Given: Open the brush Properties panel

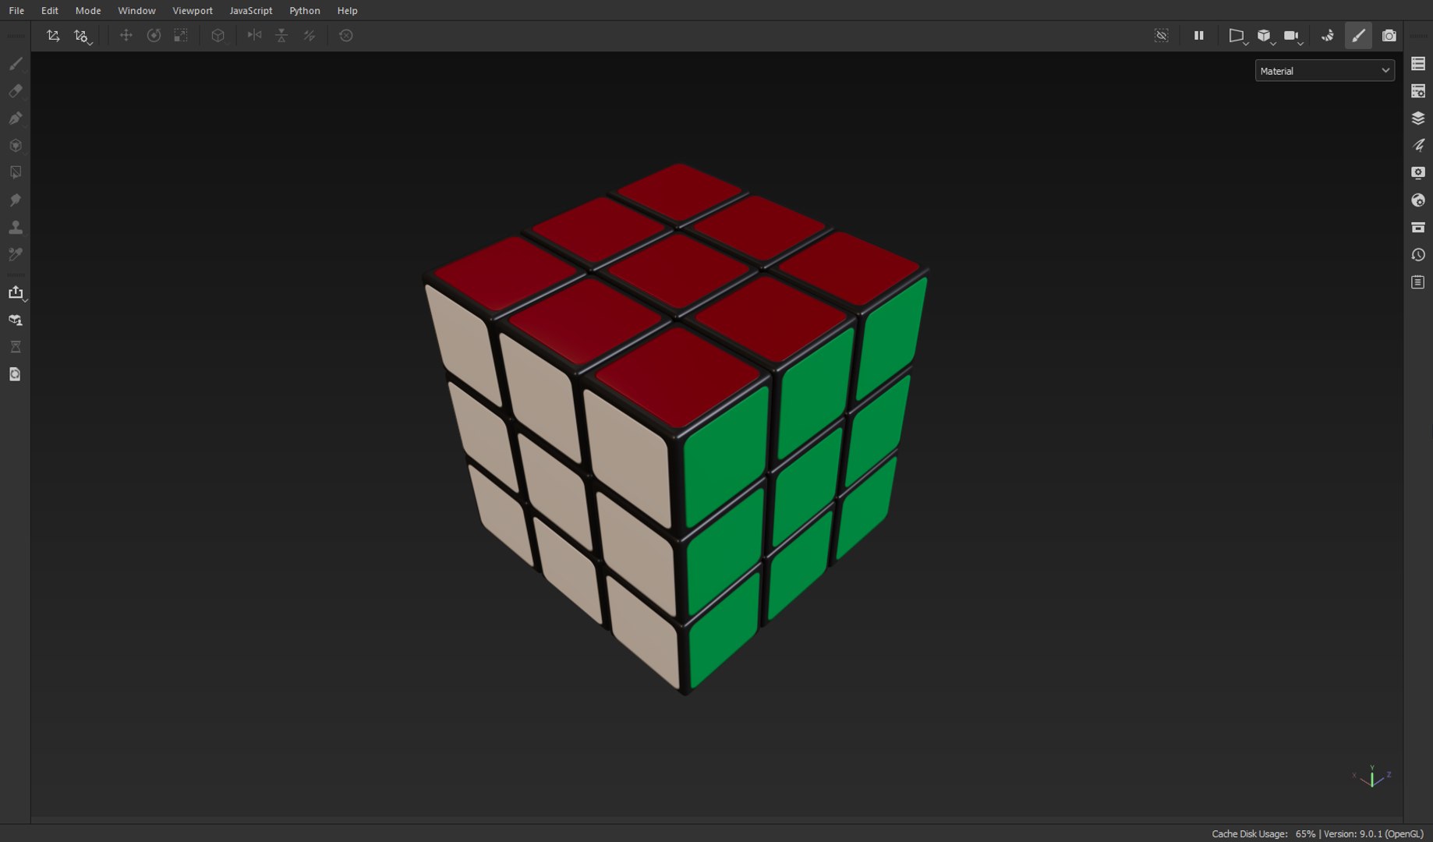Looking at the screenshot, I should pos(1418,146).
